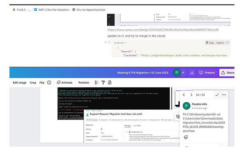Screen dimensions: 242x160
Task: Click the Meeting 9 TFS Migration title
Action: coord(143,73)
